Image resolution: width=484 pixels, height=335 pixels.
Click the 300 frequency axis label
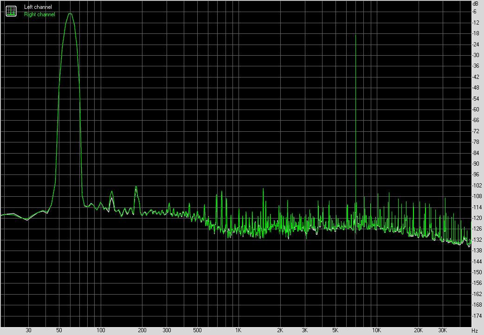pyautogui.click(x=167, y=330)
